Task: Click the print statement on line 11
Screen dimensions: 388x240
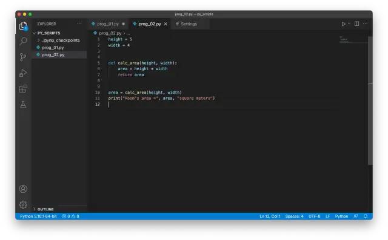Action: 162,99
